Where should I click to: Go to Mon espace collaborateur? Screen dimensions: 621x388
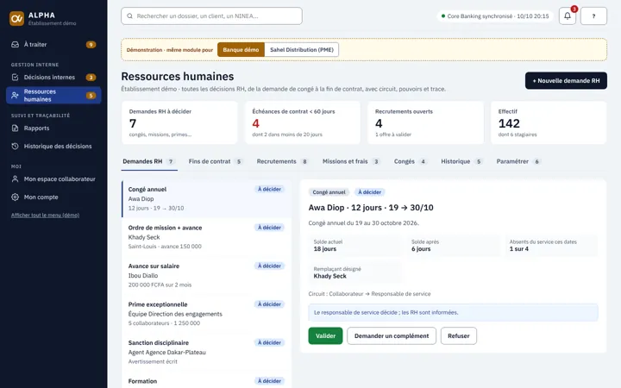tap(53, 179)
